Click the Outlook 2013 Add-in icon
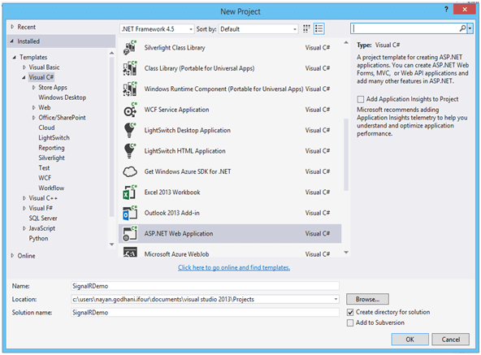 130,213
